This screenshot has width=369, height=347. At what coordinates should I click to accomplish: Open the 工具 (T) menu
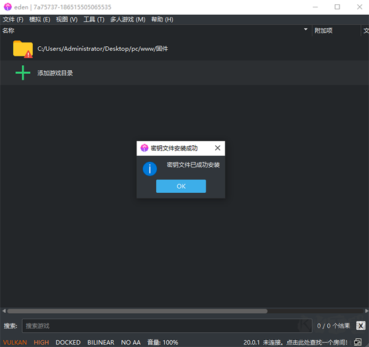tap(94, 20)
